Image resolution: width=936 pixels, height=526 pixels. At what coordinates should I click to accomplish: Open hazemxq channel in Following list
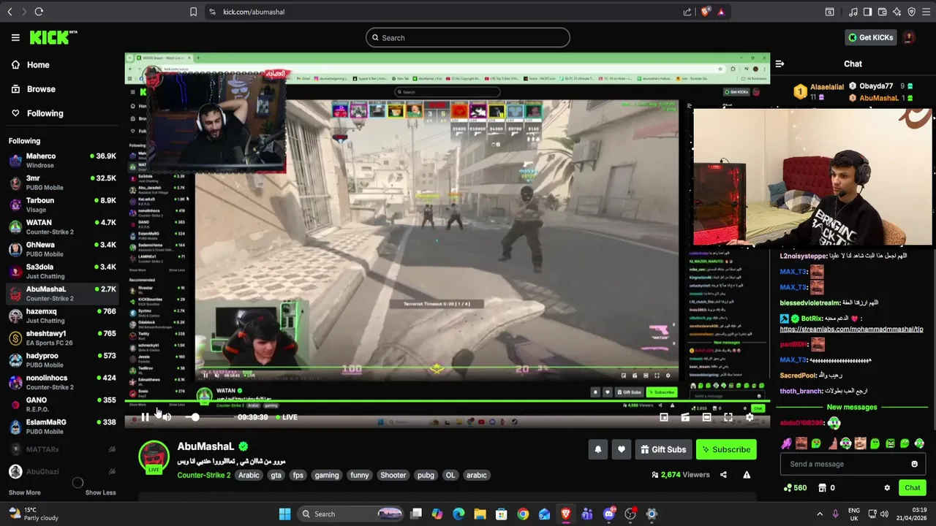coord(62,316)
